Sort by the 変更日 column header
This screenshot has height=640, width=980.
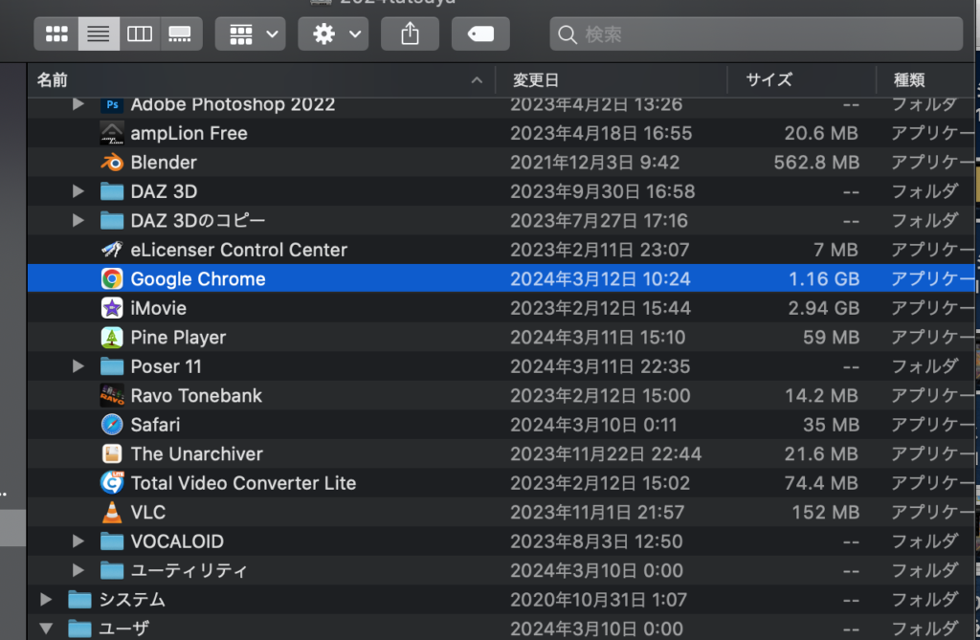coord(611,80)
